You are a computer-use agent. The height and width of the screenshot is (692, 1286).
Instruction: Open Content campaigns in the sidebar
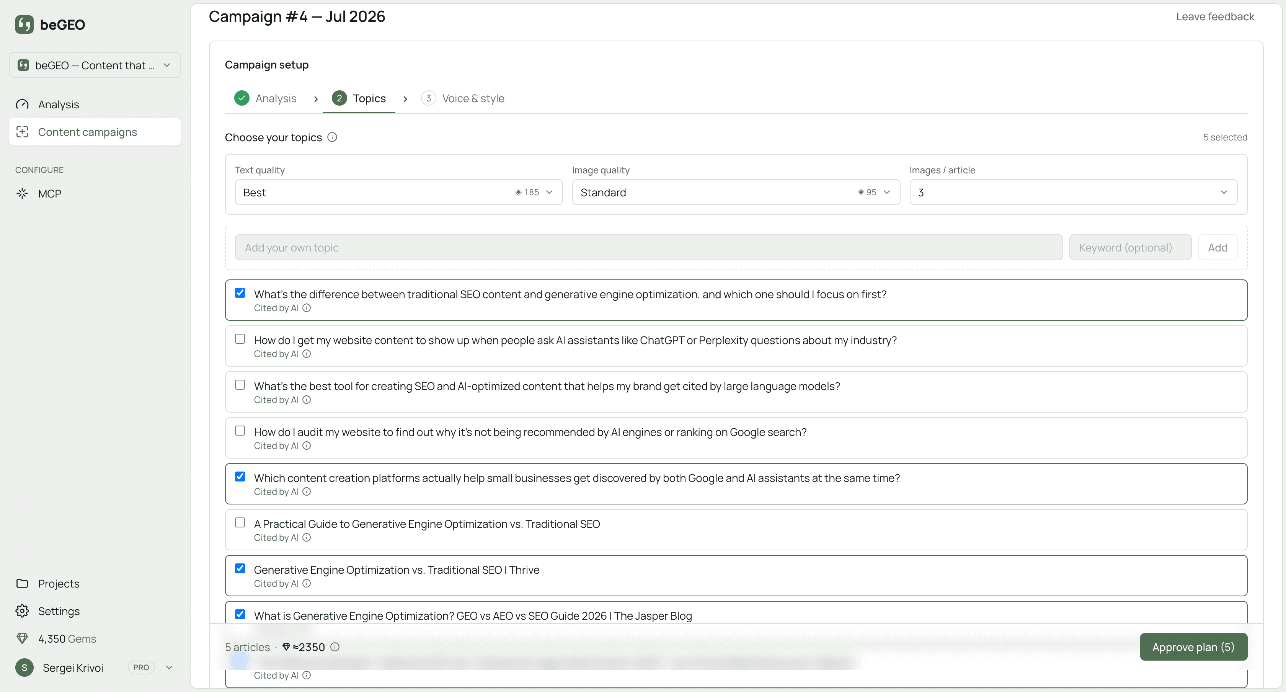[x=95, y=132]
